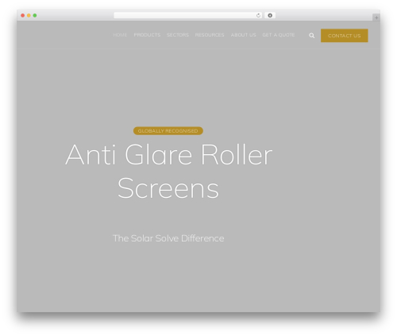397x336 pixels.
Task: Maximize the window with the green button
Action: 35,16
